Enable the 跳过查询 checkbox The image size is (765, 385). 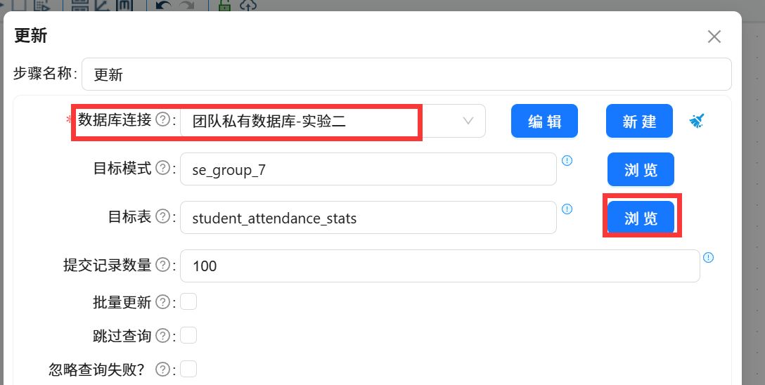click(188, 335)
